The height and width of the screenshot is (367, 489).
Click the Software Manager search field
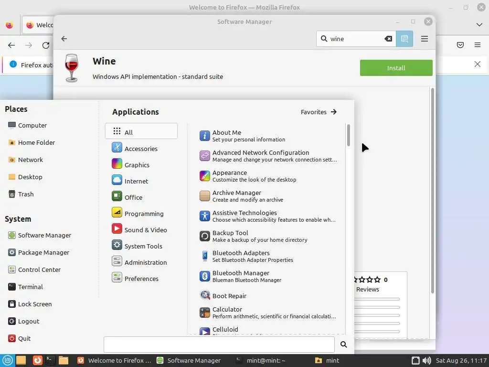pos(355,39)
